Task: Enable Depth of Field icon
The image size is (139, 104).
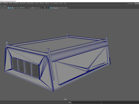Action: [x=26, y=8]
